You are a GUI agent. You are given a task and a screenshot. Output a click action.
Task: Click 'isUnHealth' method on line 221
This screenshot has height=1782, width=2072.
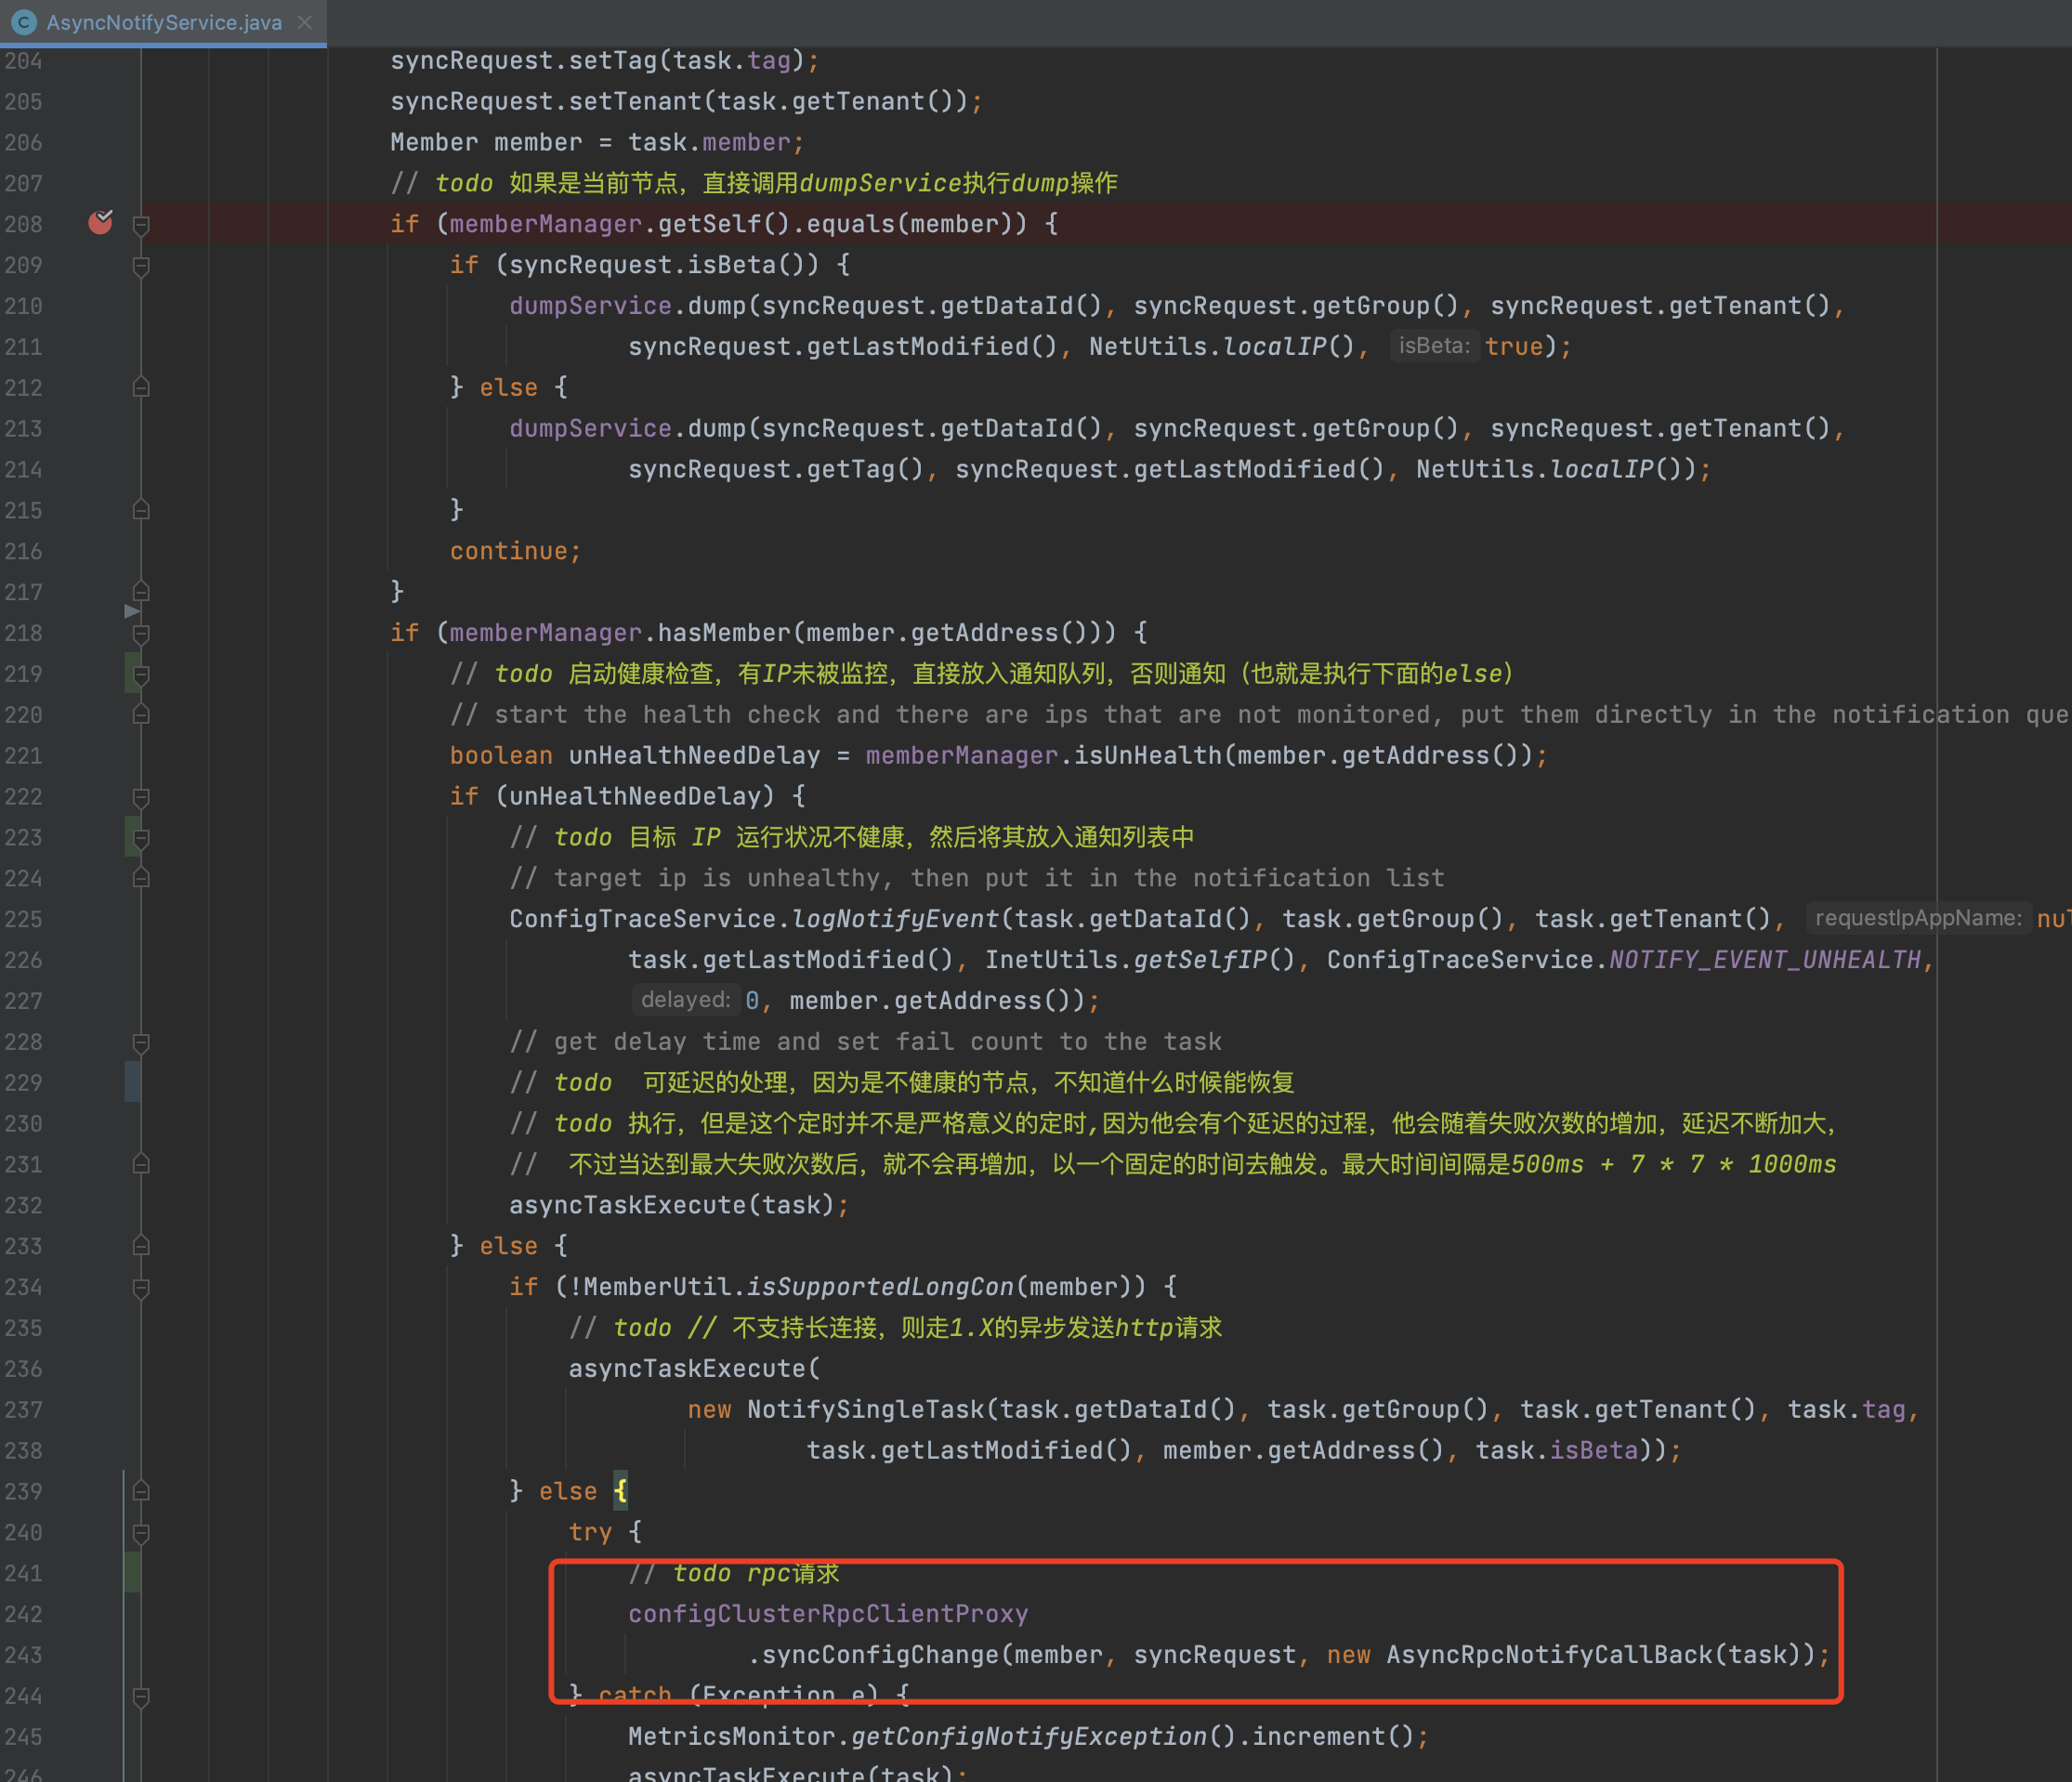coord(1148,755)
